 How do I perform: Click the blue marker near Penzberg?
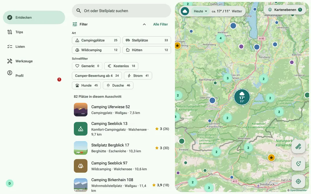pos(257,47)
